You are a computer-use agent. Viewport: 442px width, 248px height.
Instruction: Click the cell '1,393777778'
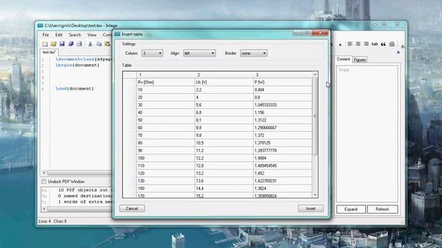click(282, 150)
